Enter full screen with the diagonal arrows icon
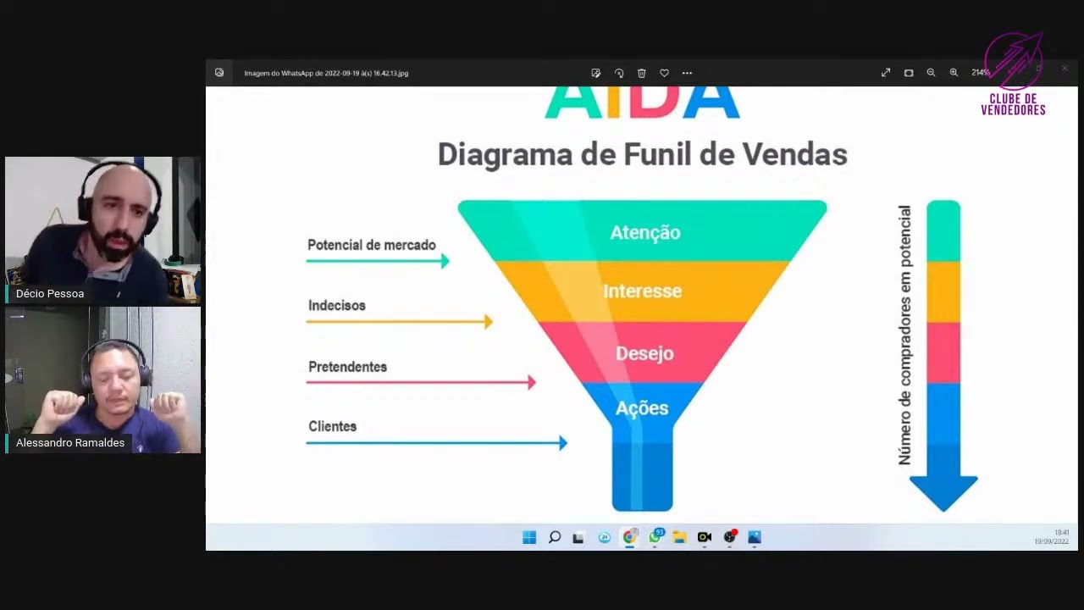This screenshot has width=1084, height=610. click(x=886, y=73)
